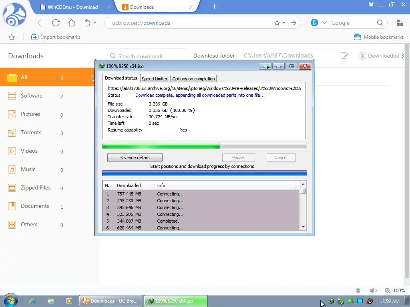Click Import bookmarks
410x307 pixels.
coord(56,37)
